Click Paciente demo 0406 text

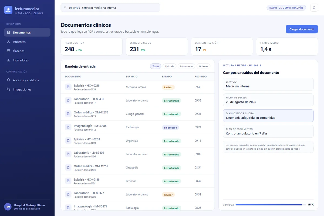pos(85,157)
